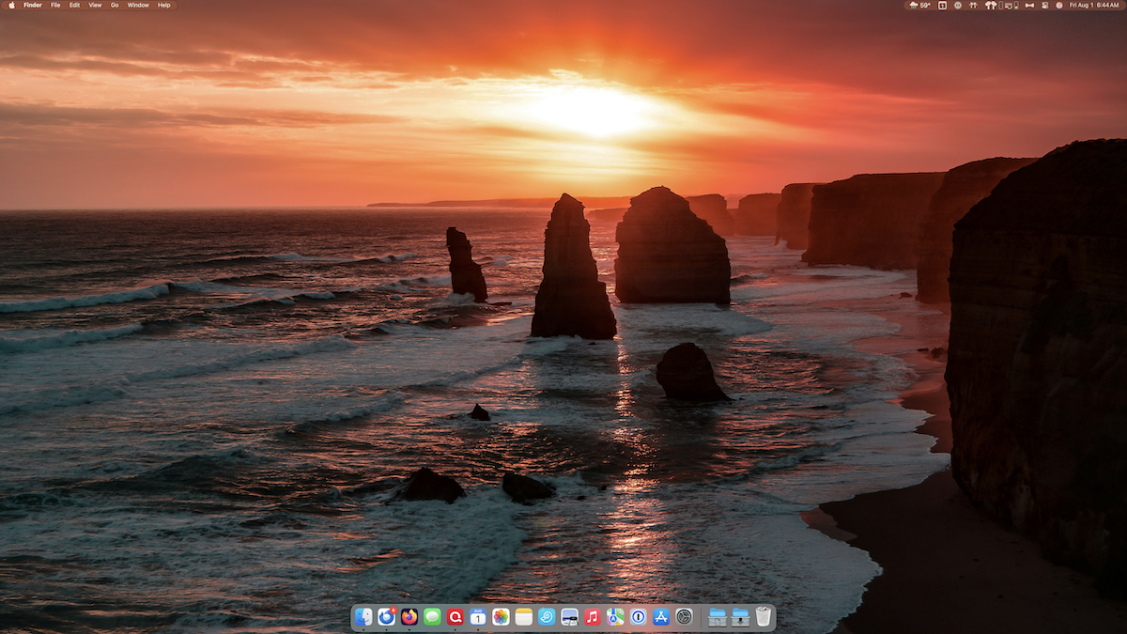The height and width of the screenshot is (634, 1127).
Task: Open 1Password from the dock
Action: pos(638,617)
